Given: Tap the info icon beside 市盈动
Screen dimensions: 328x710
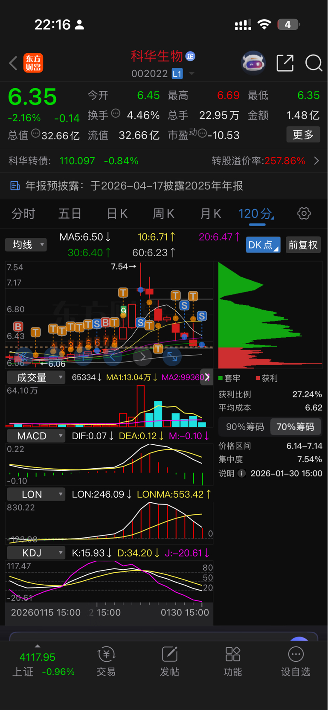Looking at the screenshot, I should [202, 133].
